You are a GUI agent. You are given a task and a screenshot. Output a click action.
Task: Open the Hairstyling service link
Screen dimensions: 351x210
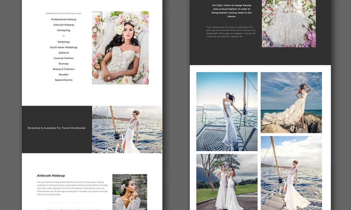click(64, 30)
